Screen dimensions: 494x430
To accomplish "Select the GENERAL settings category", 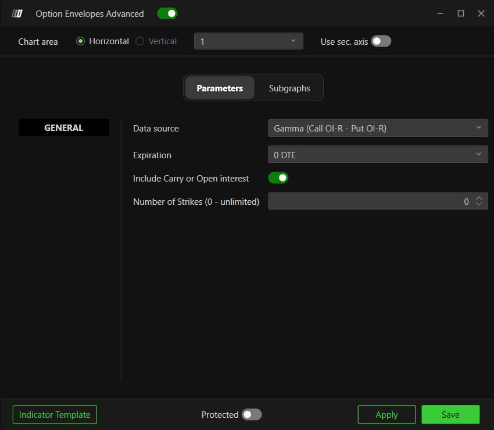I will tap(64, 127).
